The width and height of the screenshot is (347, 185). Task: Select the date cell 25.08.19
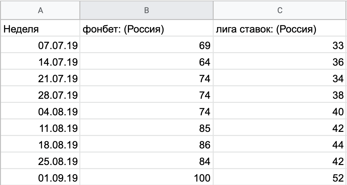pos(40,162)
